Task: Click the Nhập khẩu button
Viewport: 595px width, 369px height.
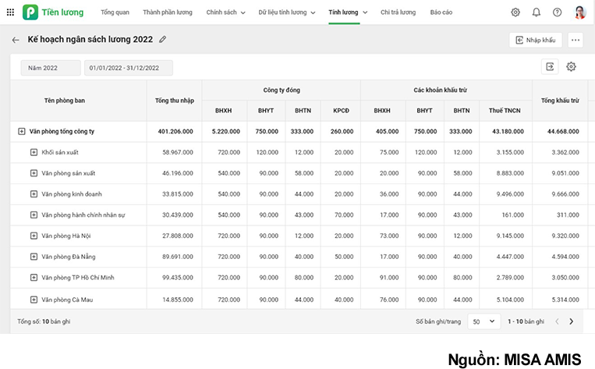Action: 535,40
